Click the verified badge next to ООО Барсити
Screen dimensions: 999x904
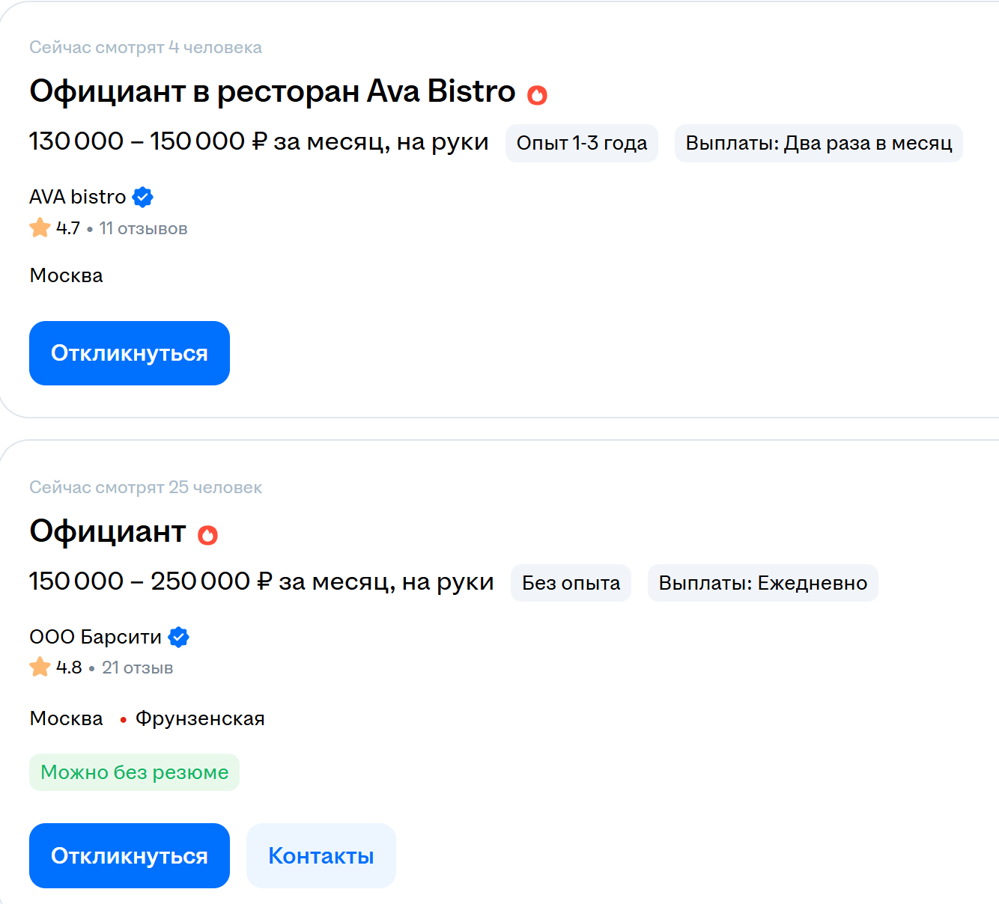pos(178,637)
